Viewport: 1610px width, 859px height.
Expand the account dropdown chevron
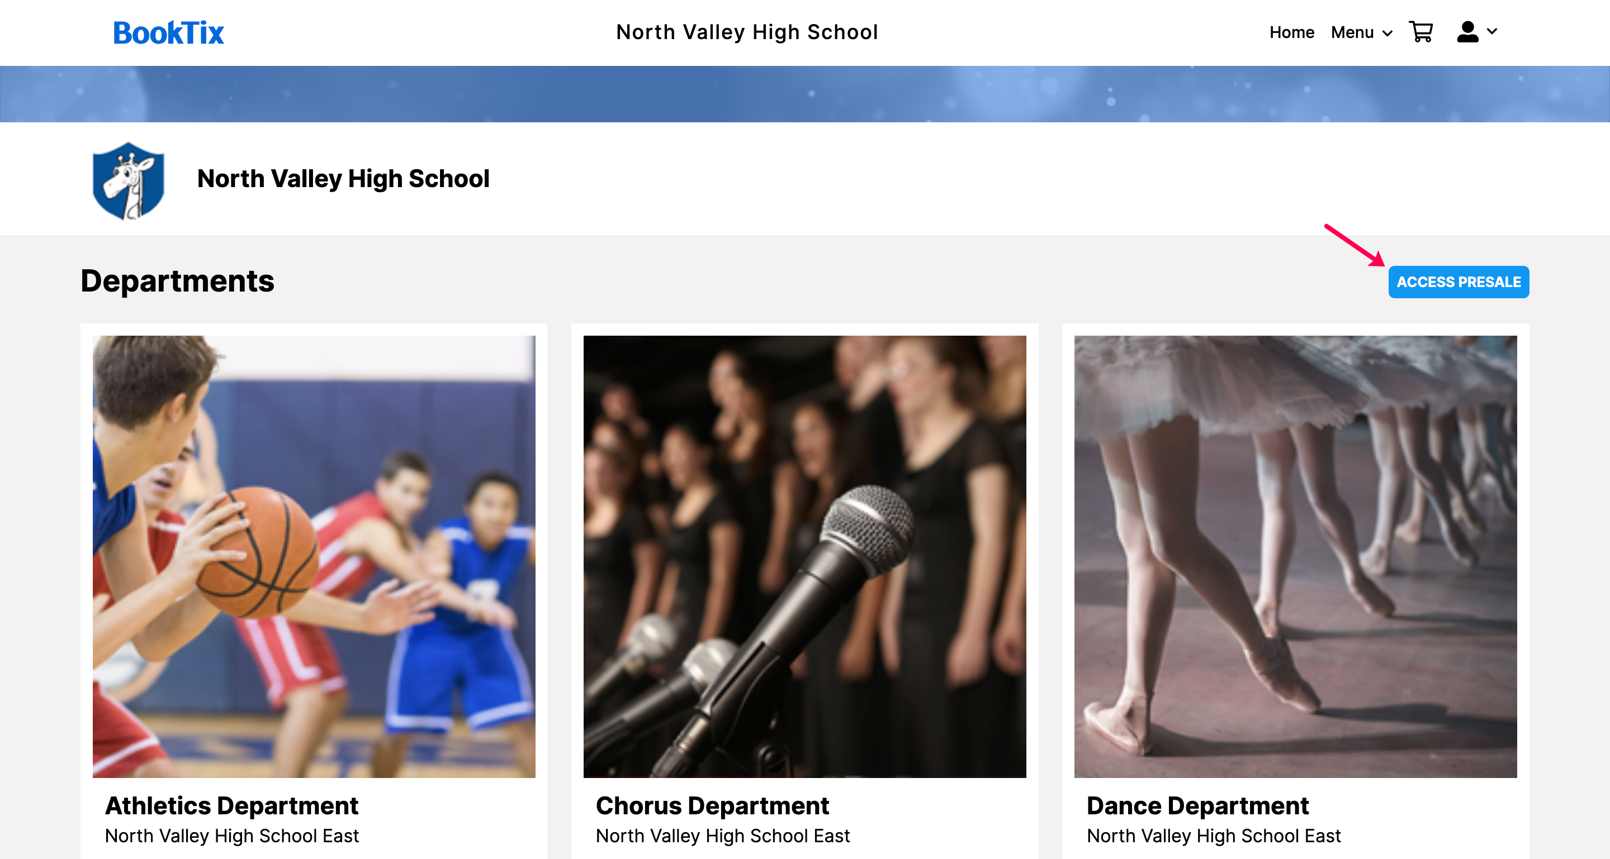pos(1492,31)
